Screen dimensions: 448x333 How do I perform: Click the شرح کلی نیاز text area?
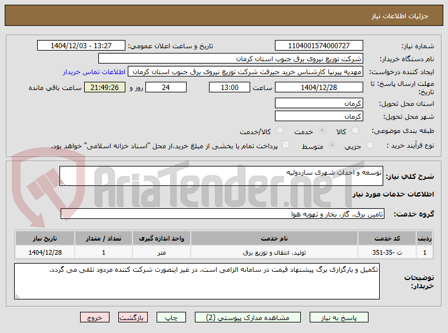221,177
